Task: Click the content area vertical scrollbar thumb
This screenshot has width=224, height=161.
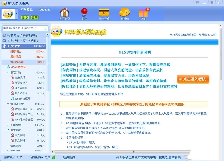Action: tap(220, 54)
